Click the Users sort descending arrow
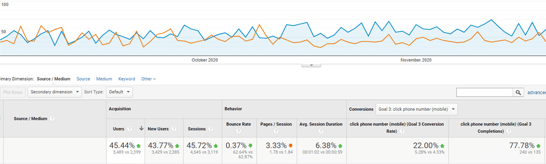This screenshot has width=546, height=164. pos(141,128)
